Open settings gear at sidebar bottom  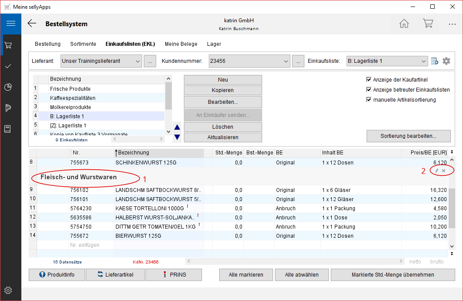pyautogui.click(x=8, y=290)
